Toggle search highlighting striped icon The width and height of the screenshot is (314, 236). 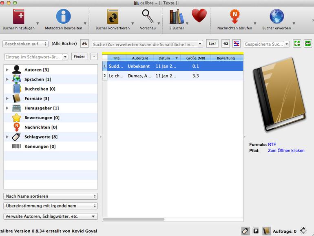(236, 44)
